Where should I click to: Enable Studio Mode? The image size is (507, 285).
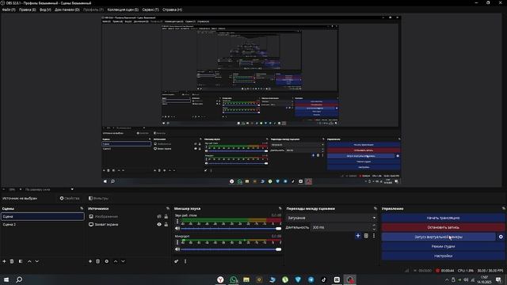[443, 246]
